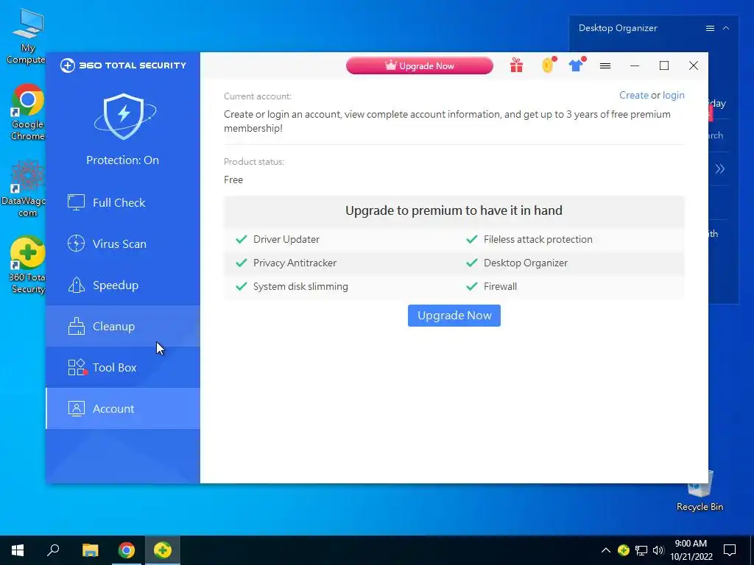Click the Protection: On status text
The height and width of the screenshot is (565, 754).
123,160
